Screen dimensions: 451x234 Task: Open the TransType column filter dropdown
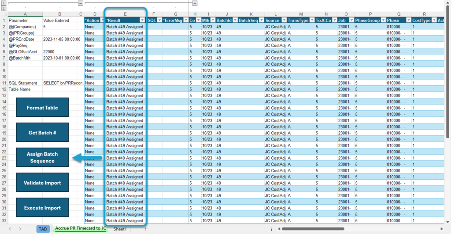[312, 20]
